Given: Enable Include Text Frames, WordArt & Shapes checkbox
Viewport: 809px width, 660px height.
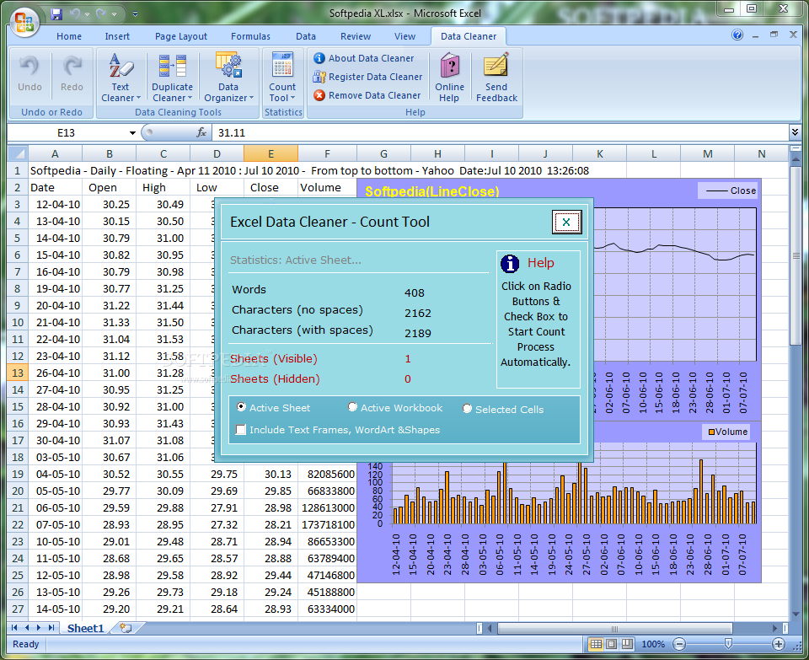Looking at the screenshot, I should coord(240,430).
